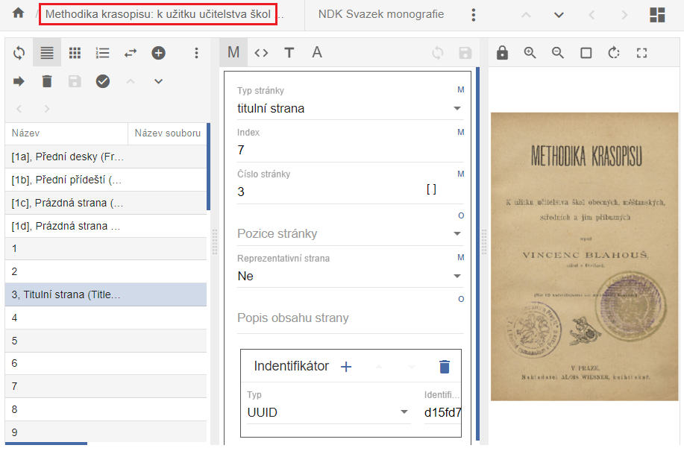
Task: Open the Pozice stránky dropdown
Action: (456, 234)
